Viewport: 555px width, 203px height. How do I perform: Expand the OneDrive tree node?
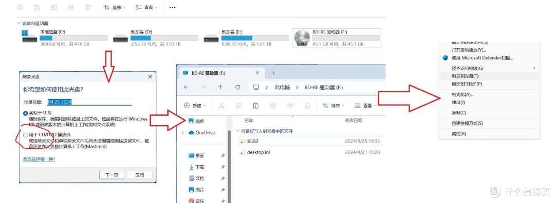point(182,133)
